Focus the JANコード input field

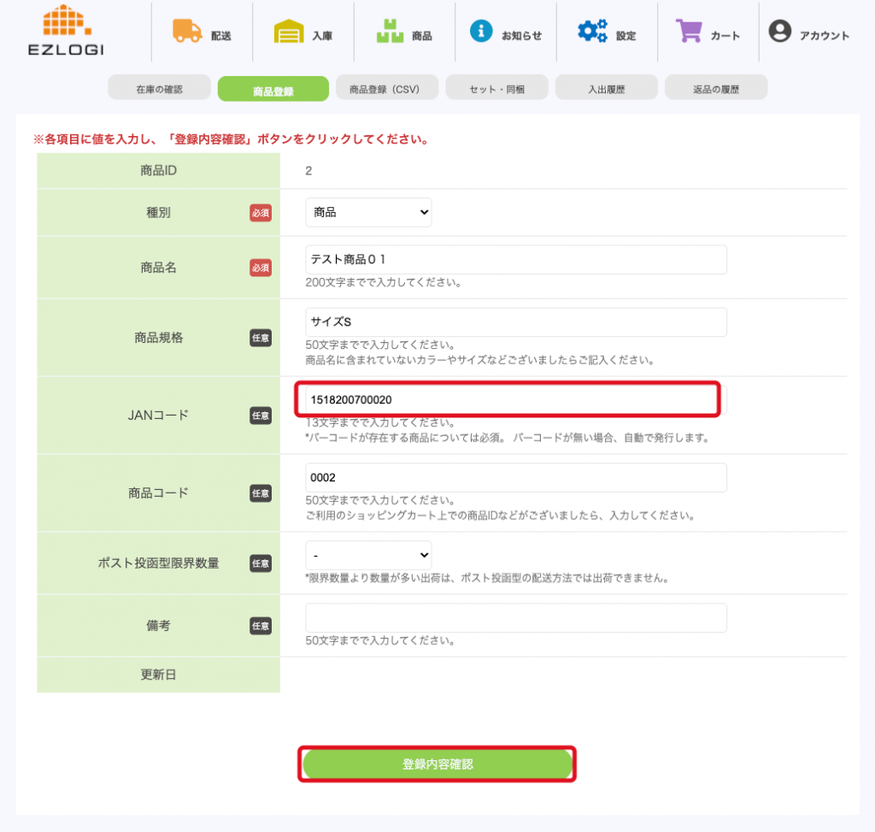(x=508, y=399)
